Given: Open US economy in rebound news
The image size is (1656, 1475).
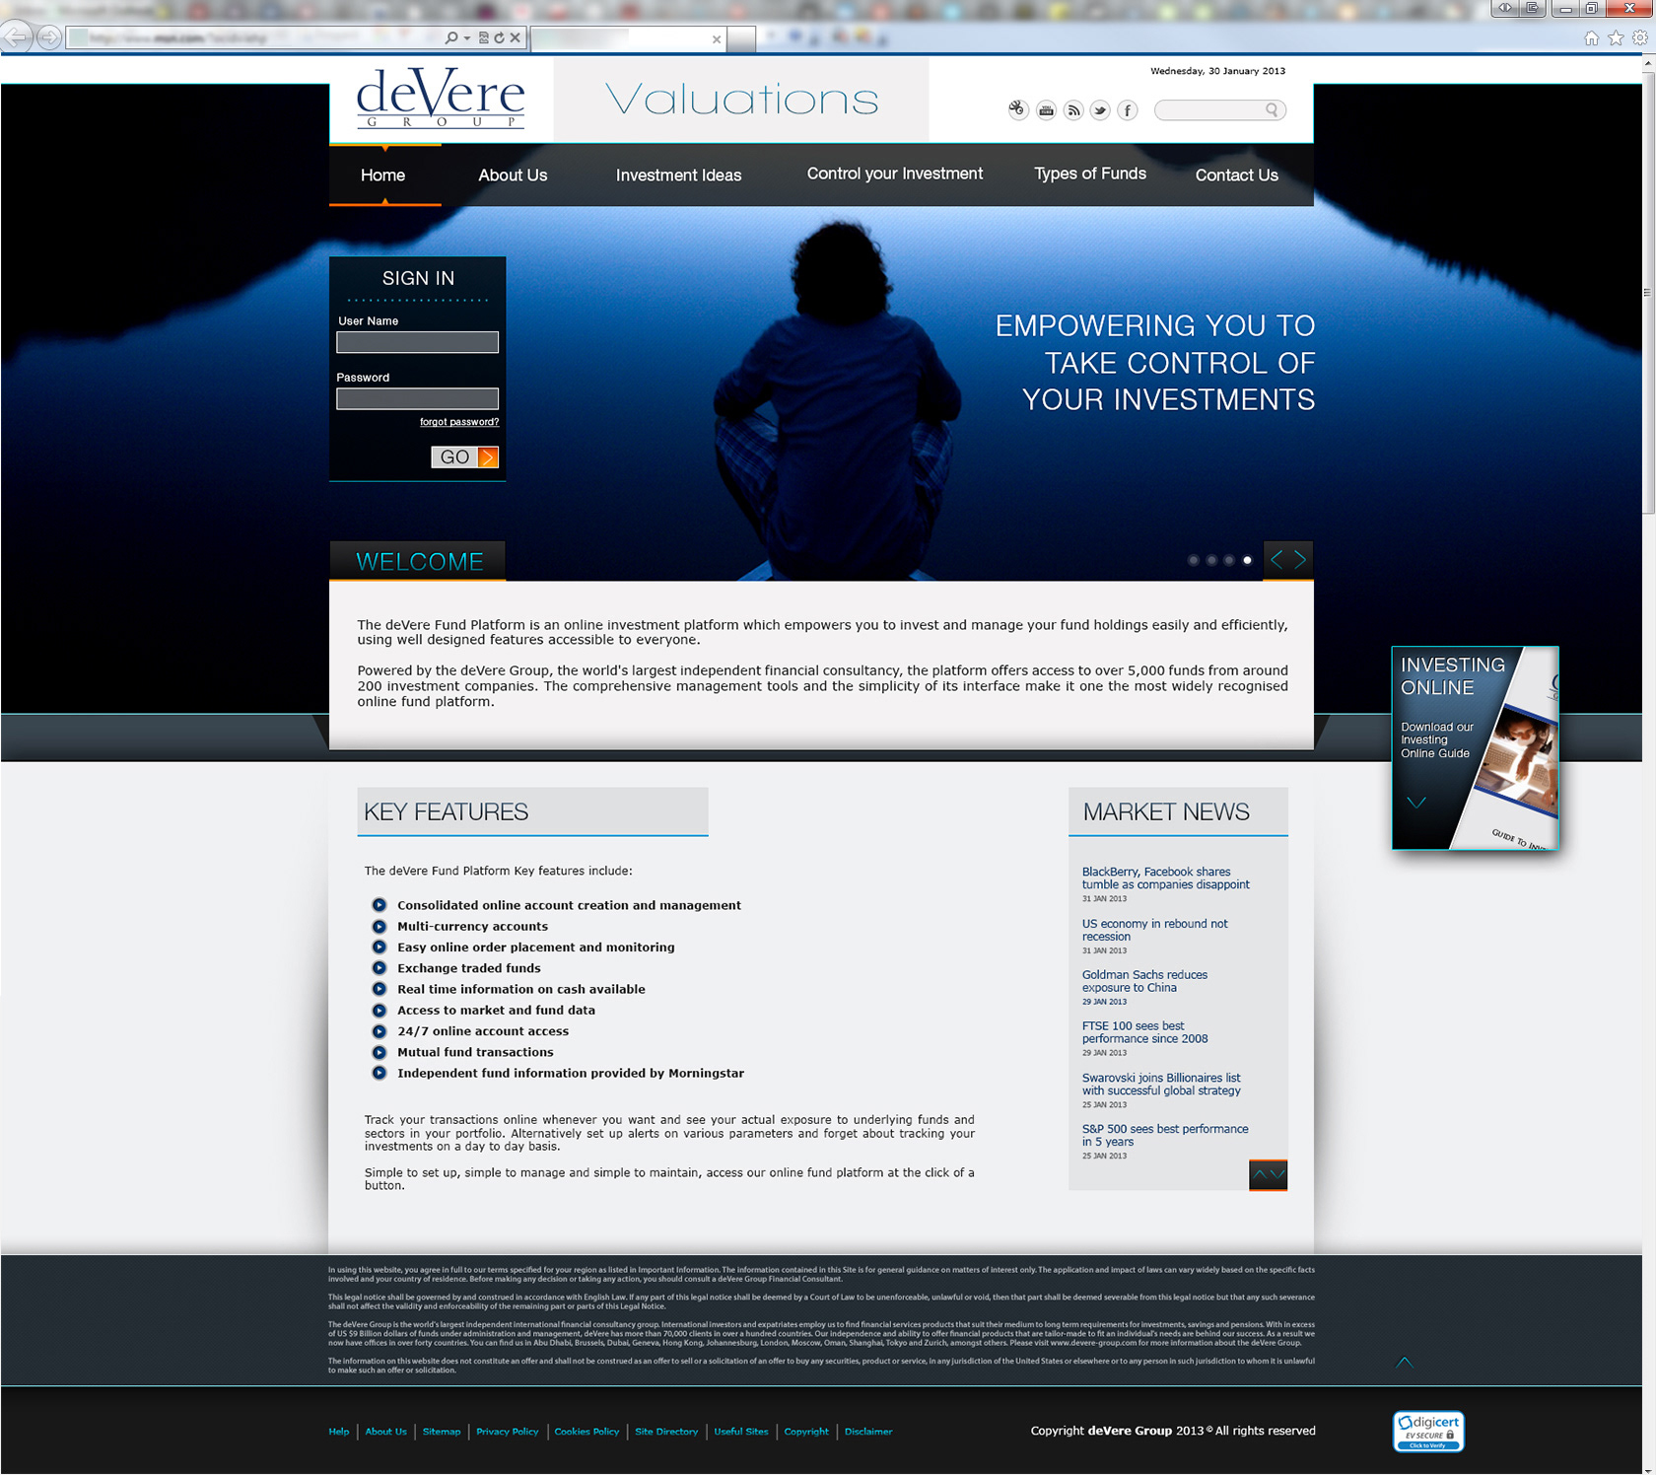Looking at the screenshot, I should 1154,930.
